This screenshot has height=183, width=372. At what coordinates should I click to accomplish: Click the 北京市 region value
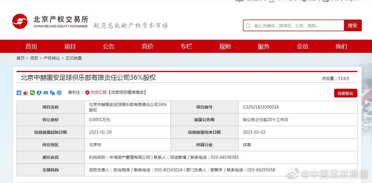[95, 145]
